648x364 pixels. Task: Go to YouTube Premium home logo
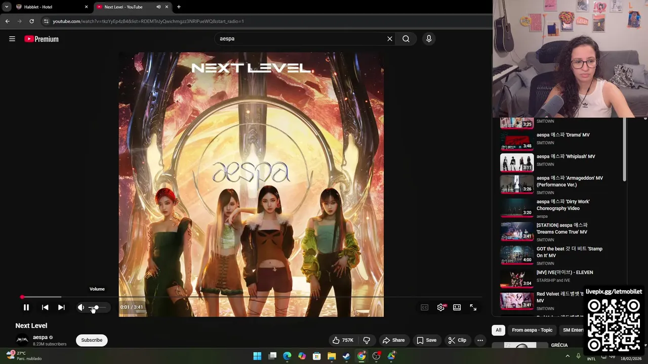pyautogui.click(x=42, y=39)
